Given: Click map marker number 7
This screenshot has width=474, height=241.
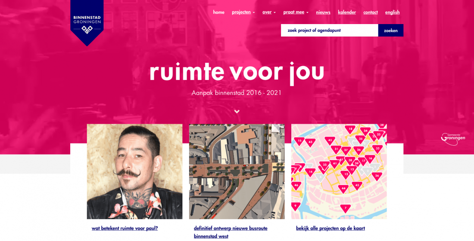Looking at the screenshot, I should 345,208.
